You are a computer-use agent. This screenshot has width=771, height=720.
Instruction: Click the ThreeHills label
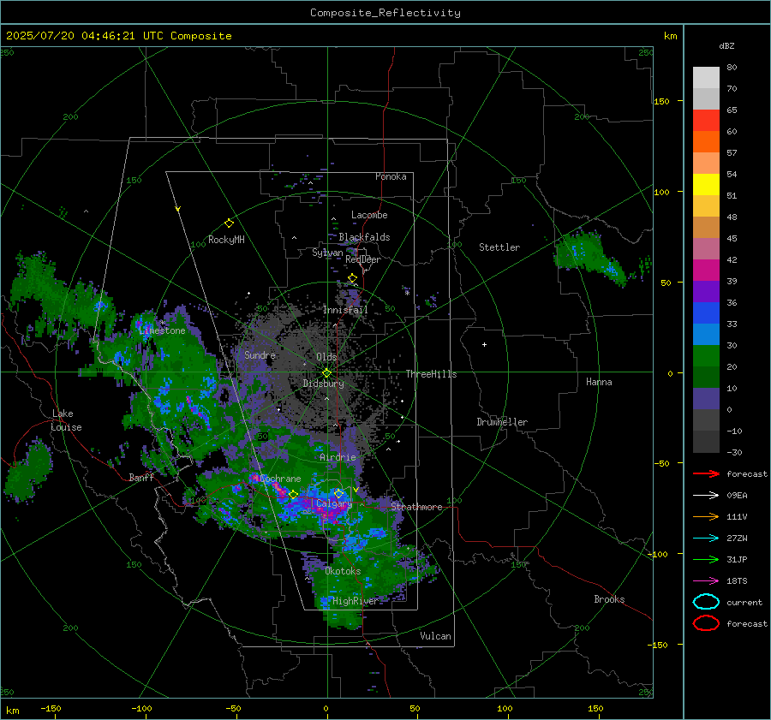431,374
